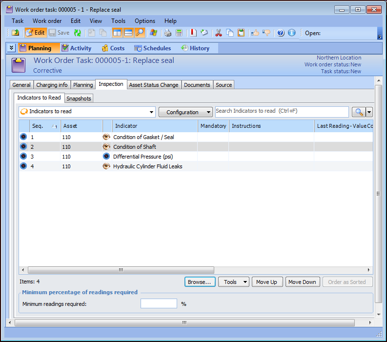Open the Tools dropdown below the grid
The image size is (387, 342).
(233, 282)
